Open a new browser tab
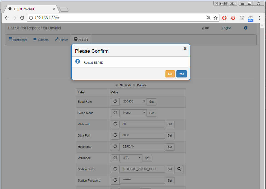 (64, 9)
